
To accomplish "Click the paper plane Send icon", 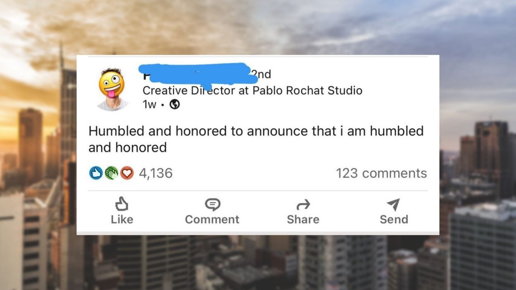I will [x=393, y=204].
